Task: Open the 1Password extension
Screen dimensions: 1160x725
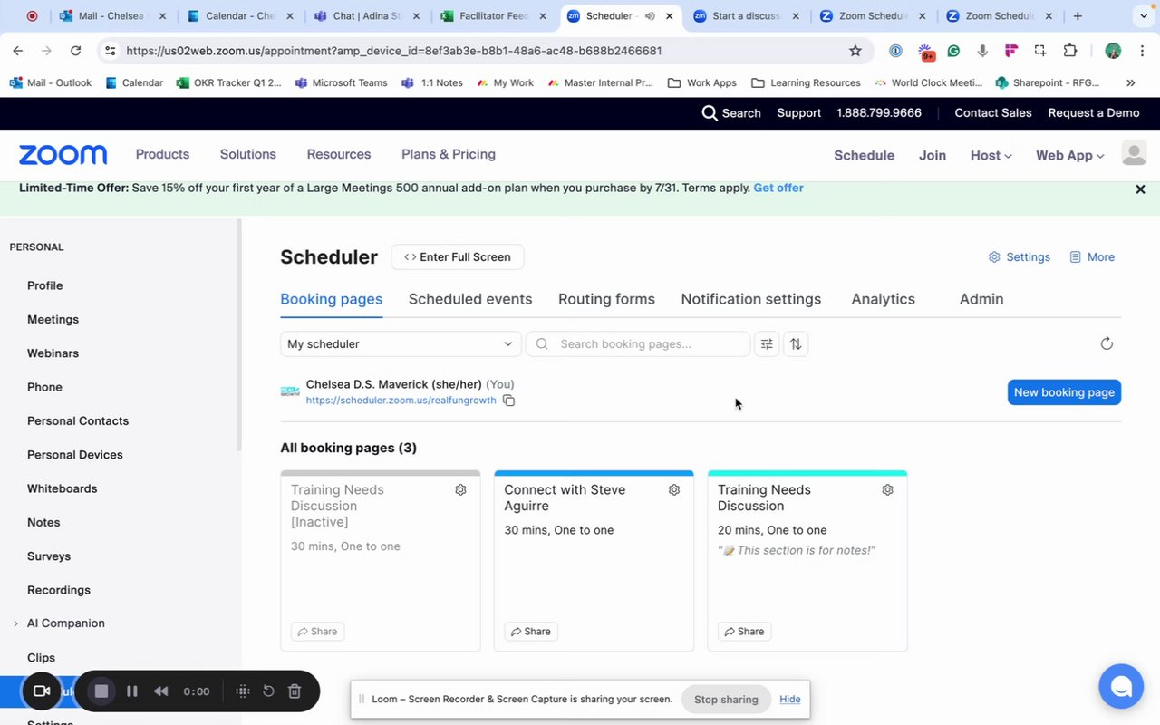Action: [895, 51]
